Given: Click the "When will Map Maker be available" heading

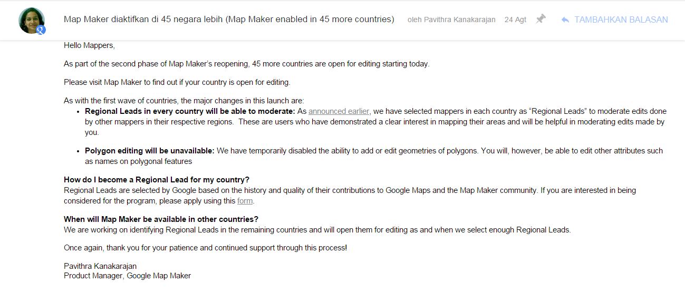Looking at the screenshot, I should tap(161, 219).
